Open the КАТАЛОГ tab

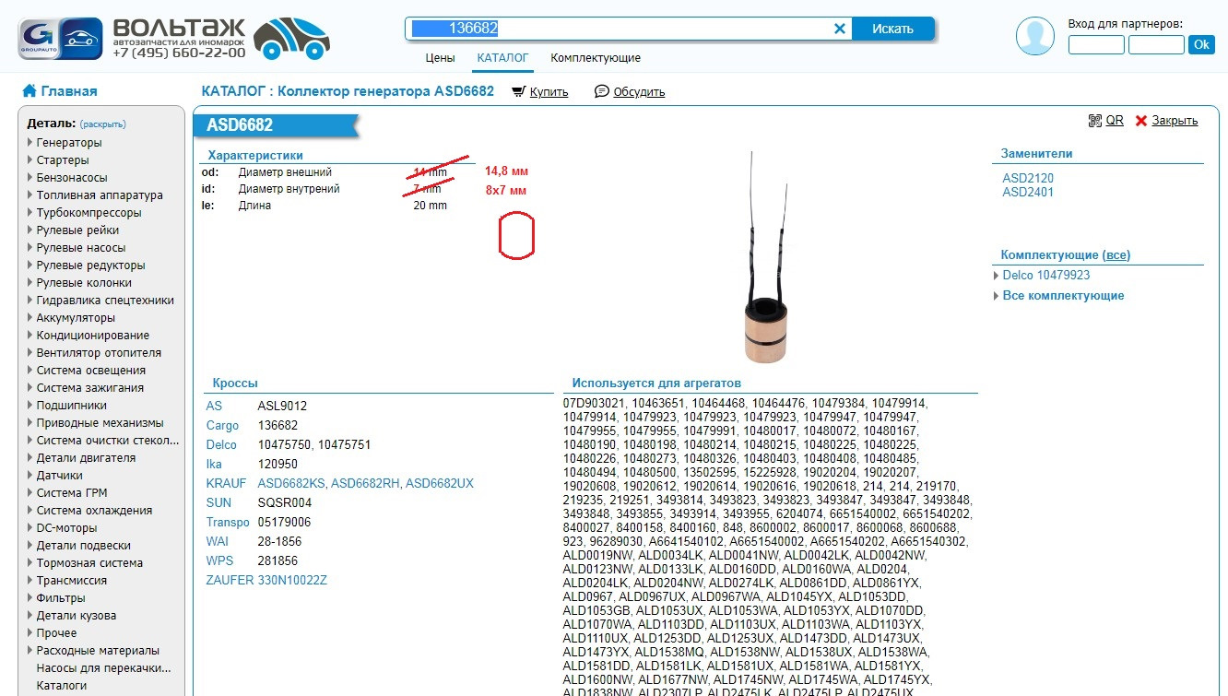502,56
